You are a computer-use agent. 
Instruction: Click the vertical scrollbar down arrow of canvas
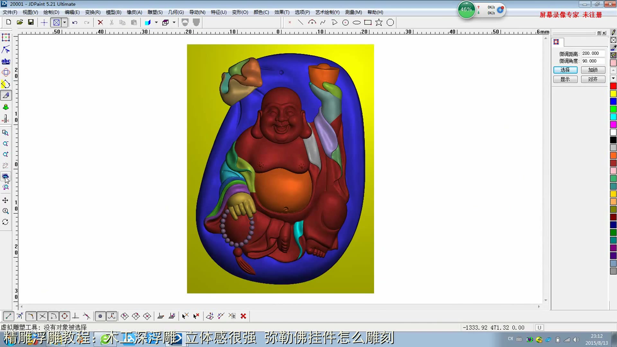point(546,300)
